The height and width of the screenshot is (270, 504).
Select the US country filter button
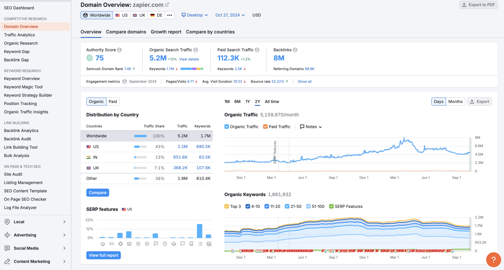(122, 15)
